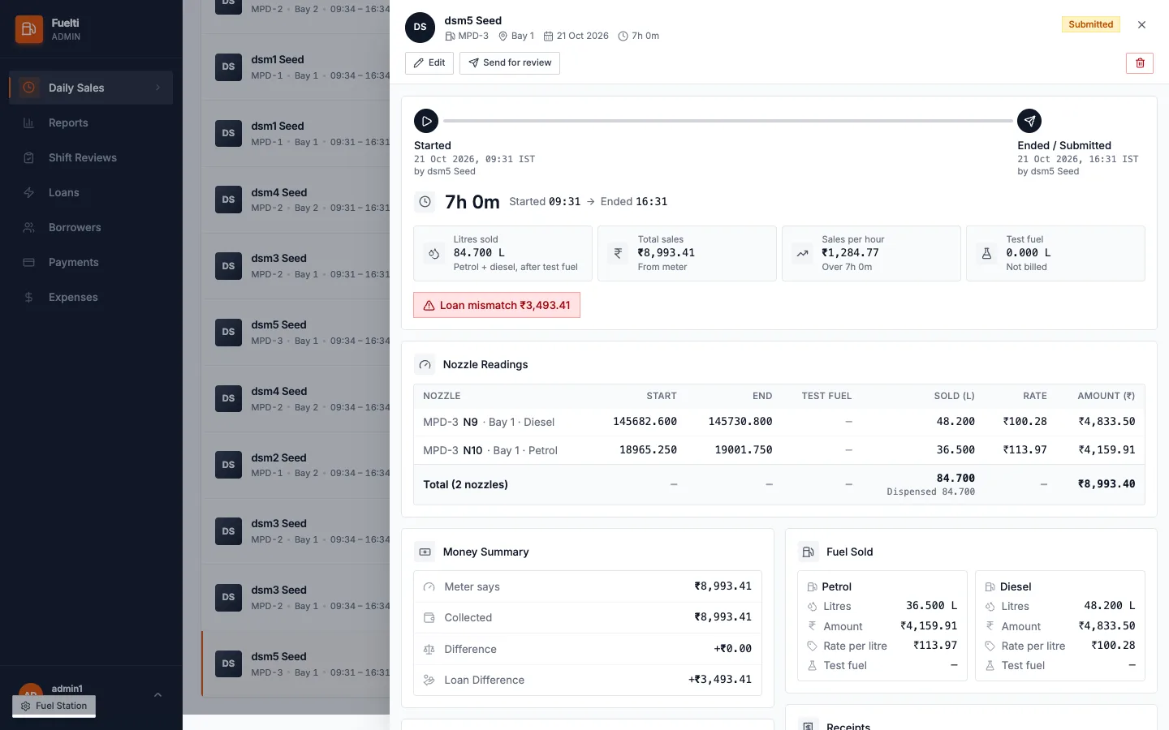The width and height of the screenshot is (1169, 730).
Task: Open the admin1 account menu chevron
Action: [x=158, y=695]
